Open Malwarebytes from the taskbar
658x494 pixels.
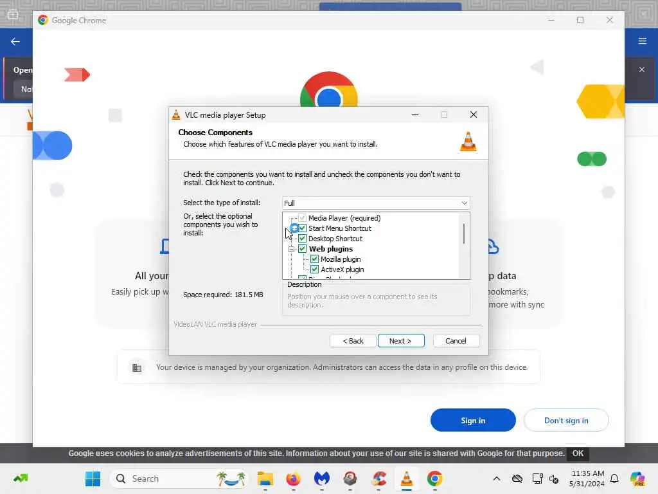[322, 479]
